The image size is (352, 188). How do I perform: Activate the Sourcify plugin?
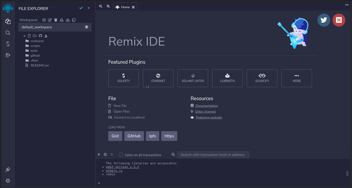[262, 78]
